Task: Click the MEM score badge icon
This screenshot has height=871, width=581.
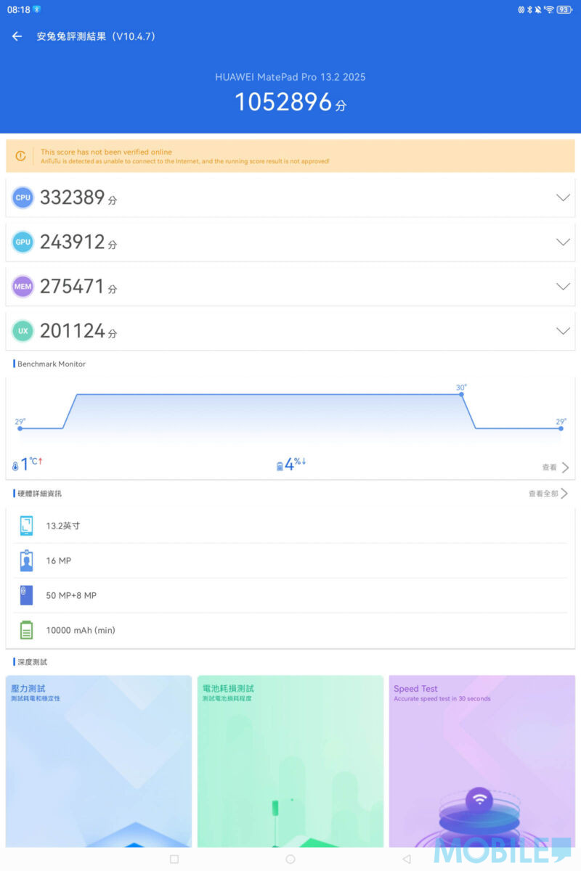Action: [x=23, y=287]
